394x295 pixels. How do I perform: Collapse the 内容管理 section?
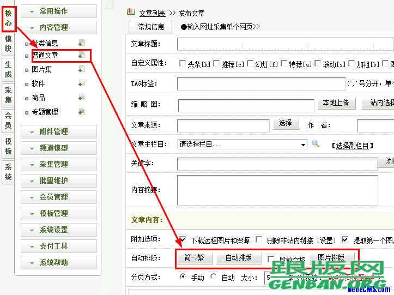point(58,27)
